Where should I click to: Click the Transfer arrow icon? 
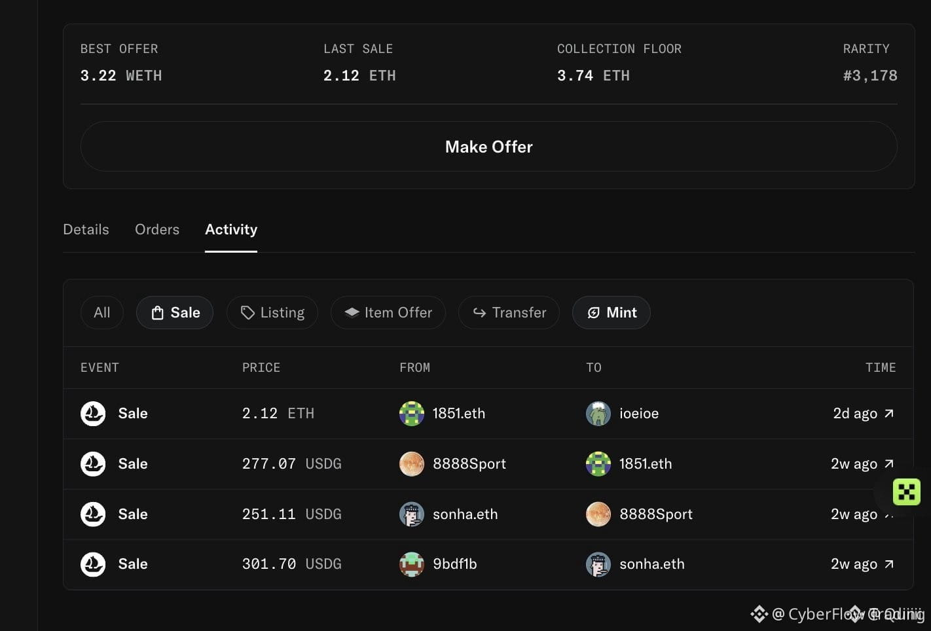tap(479, 313)
